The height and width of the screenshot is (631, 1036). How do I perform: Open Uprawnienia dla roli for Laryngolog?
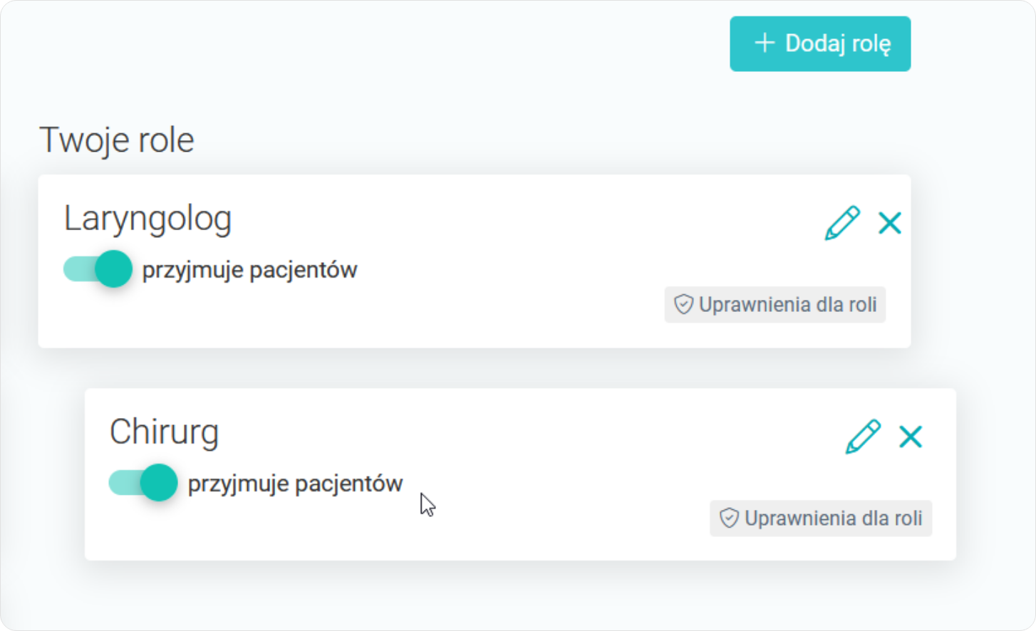click(775, 305)
